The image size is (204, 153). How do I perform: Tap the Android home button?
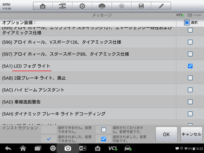click(x=23, y=148)
